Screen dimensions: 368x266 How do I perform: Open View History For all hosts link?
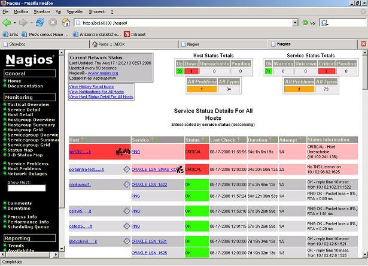point(91,86)
